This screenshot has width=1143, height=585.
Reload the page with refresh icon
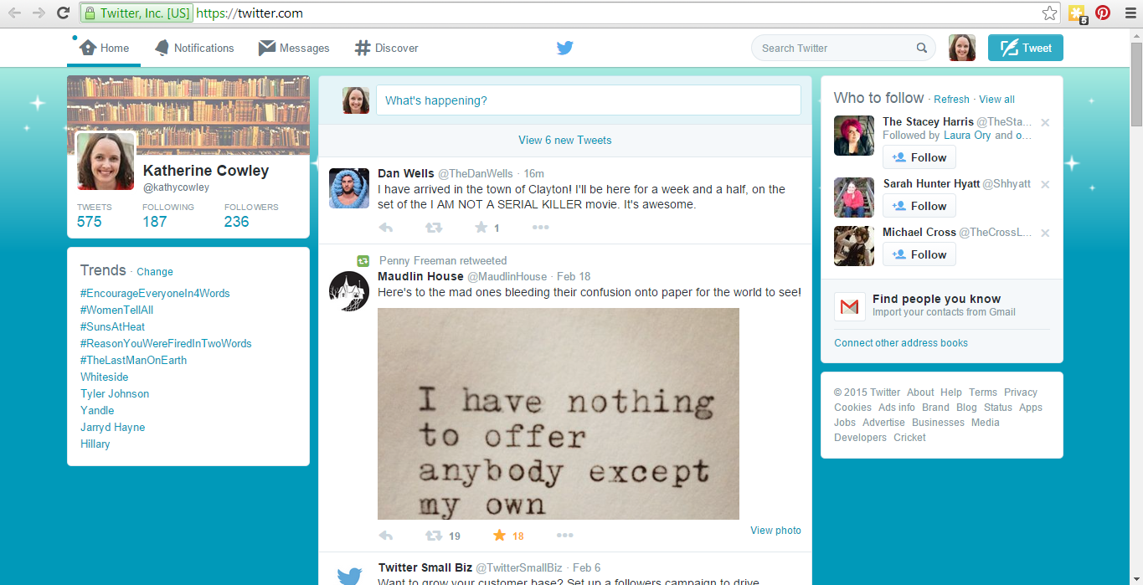63,13
